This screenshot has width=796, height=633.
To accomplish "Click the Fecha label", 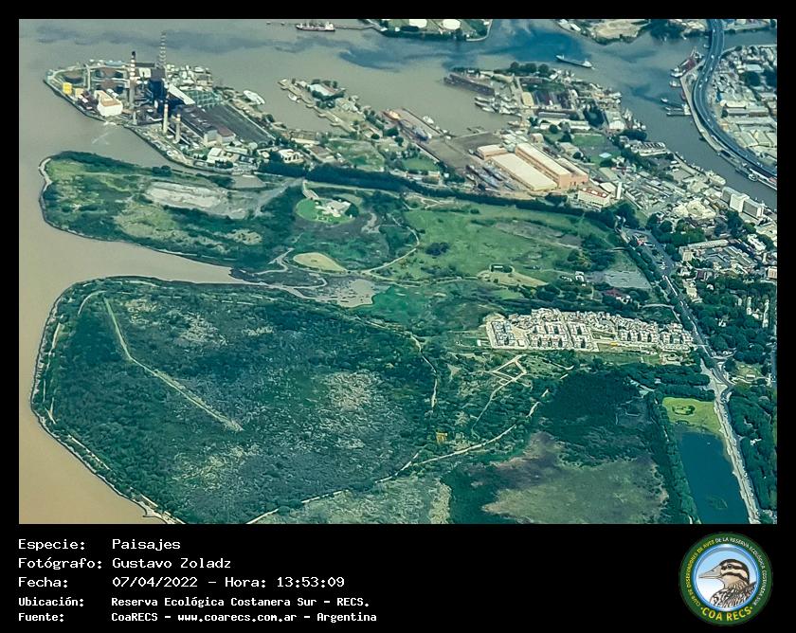I will click(43, 582).
